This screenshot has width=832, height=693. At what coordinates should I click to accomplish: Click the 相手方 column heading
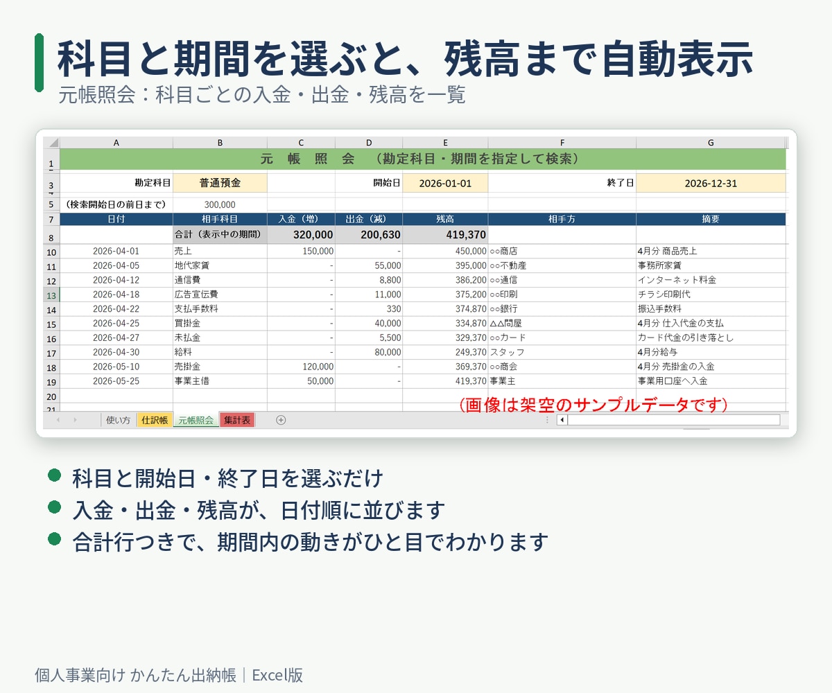tap(562, 219)
